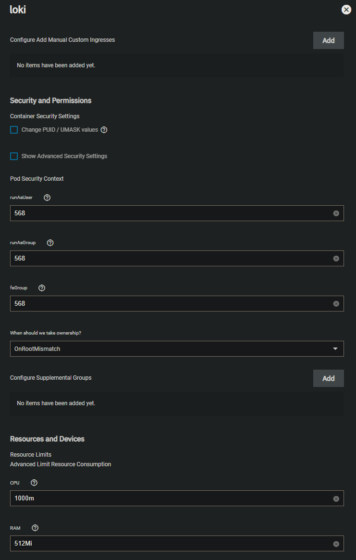The width and height of the screenshot is (356, 560).
Task: Open the ownership OnRootMismatch dropdown
Action: (177, 348)
